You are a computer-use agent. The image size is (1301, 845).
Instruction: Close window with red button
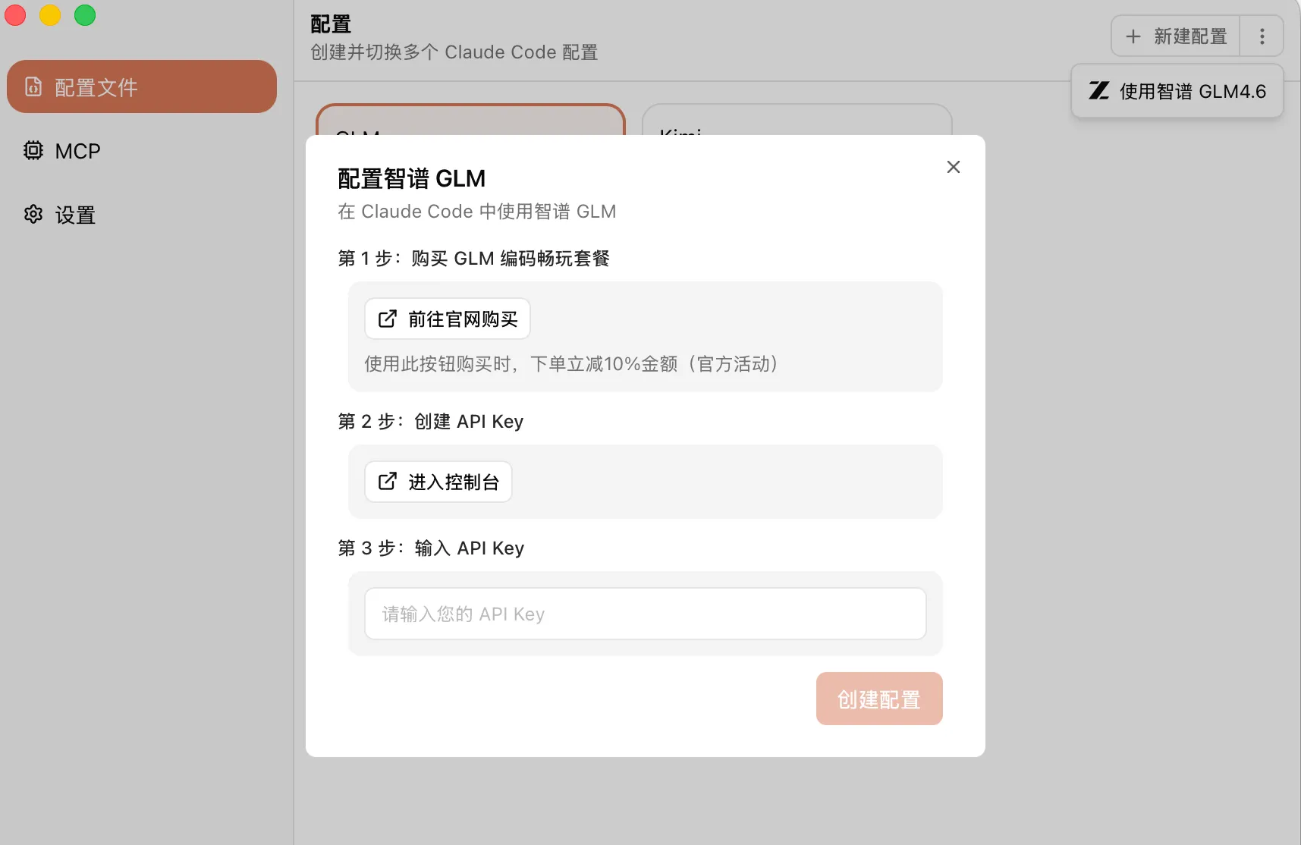(x=15, y=15)
